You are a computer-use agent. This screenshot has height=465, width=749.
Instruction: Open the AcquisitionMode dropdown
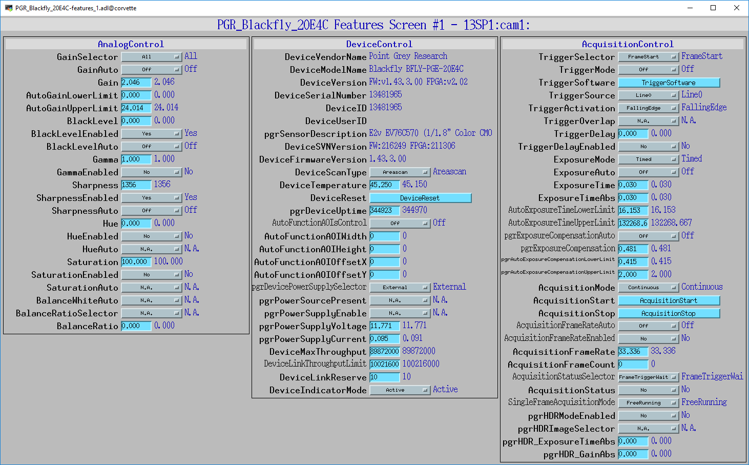point(649,288)
